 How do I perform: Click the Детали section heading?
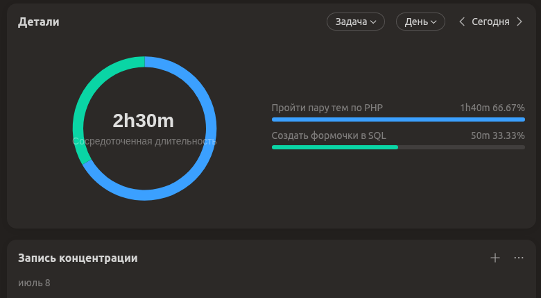(x=39, y=22)
